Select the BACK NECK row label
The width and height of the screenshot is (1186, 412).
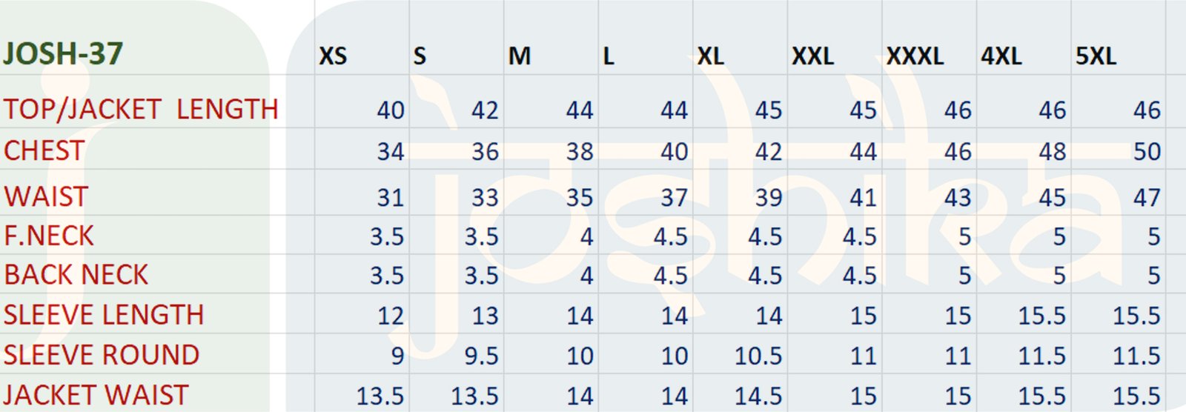(76, 275)
